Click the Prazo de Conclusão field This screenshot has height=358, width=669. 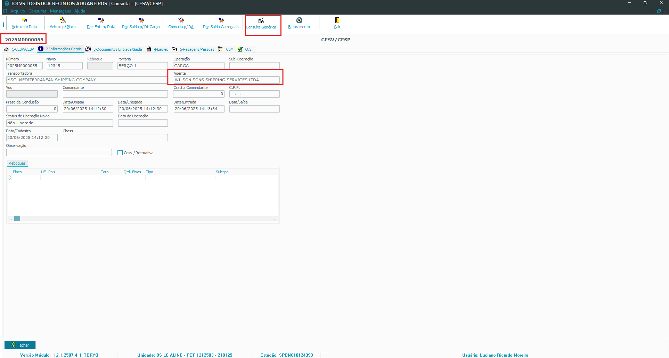pyautogui.click(x=32, y=109)
